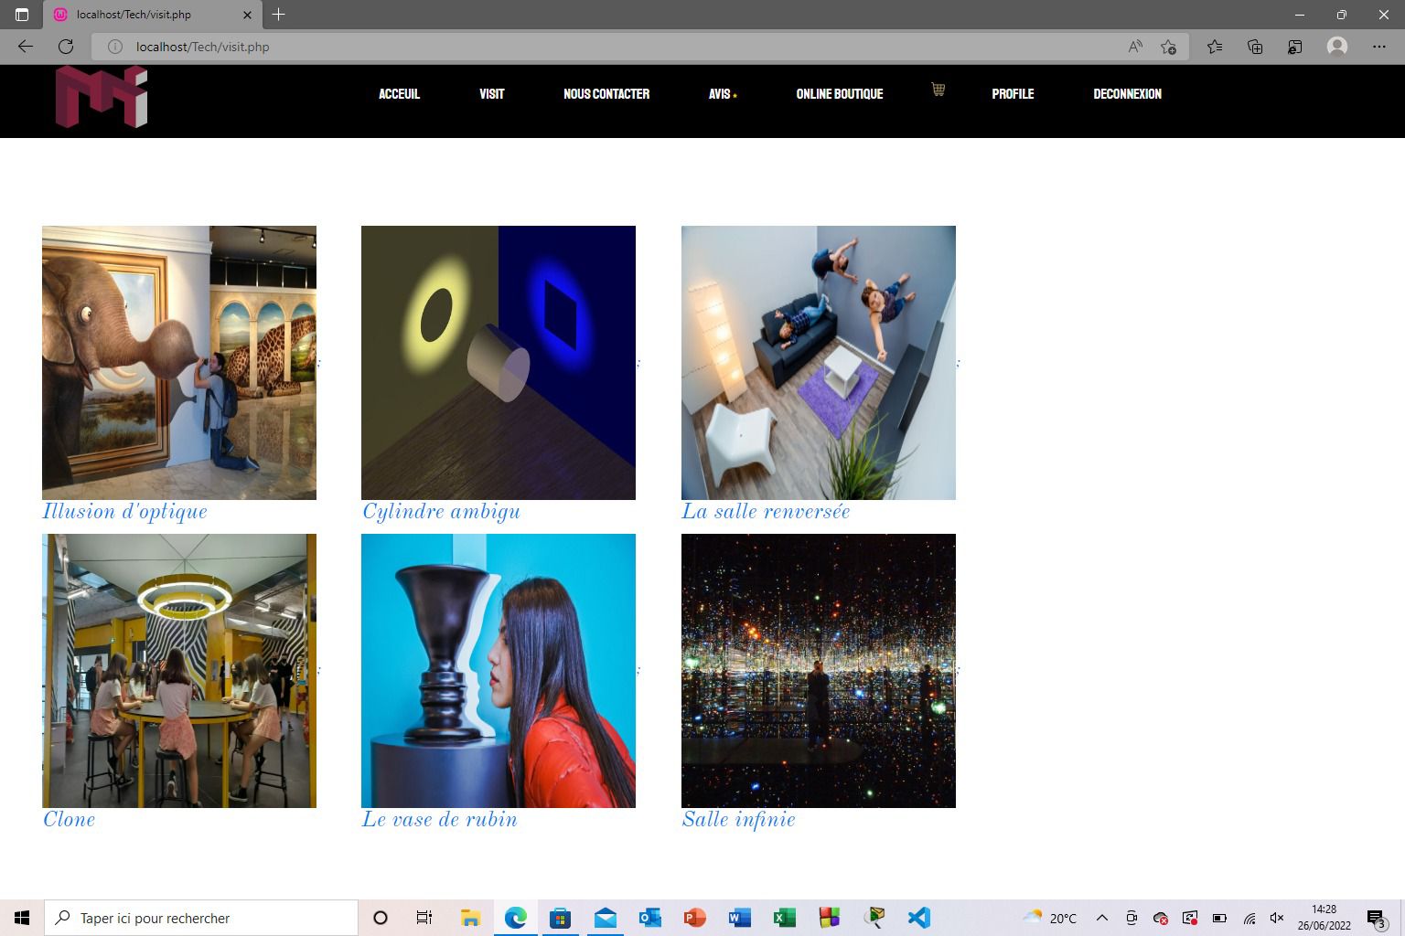Screen dimensions: 1405x936
Task: Open browser profile avatar icon
Action: point(1337,47)
